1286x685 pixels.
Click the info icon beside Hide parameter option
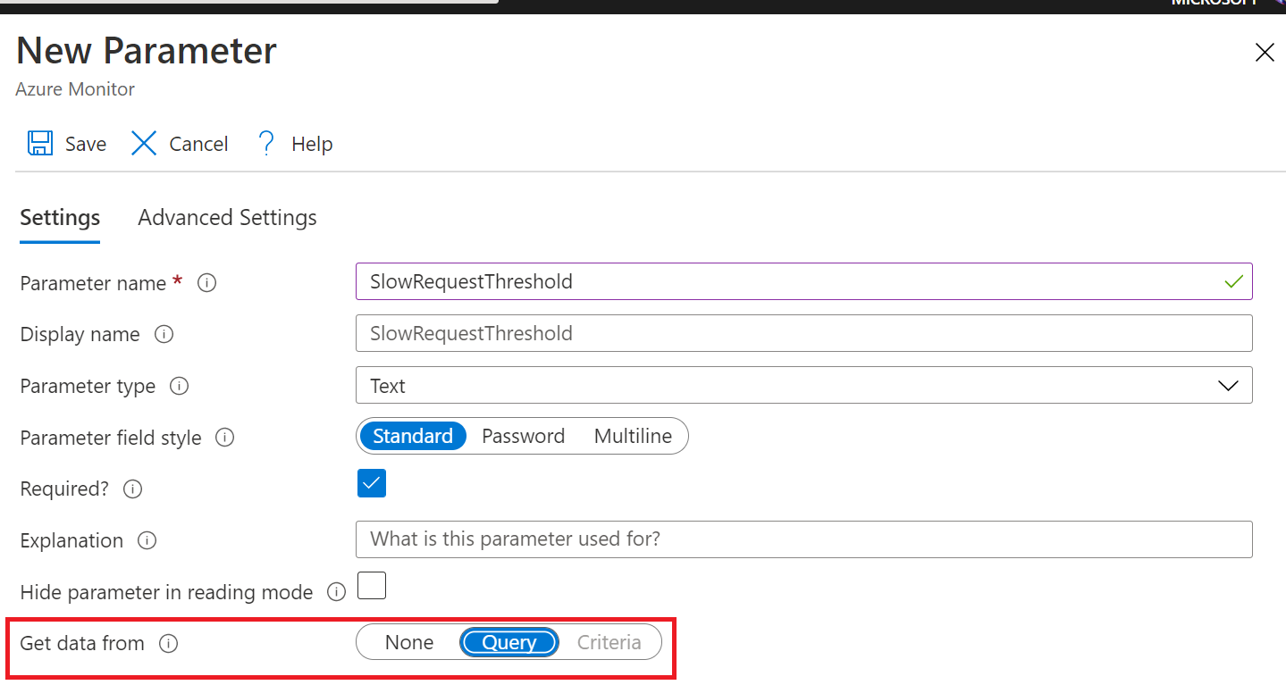click(336, 592)
